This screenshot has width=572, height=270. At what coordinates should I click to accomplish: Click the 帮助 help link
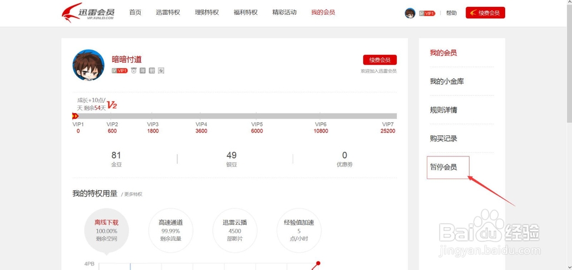451,13
